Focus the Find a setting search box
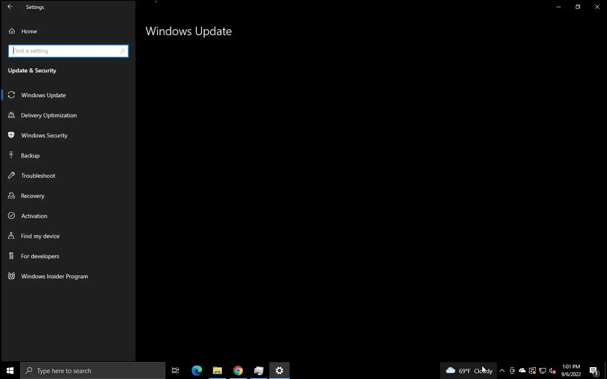Image resolution: width=607 pixels, height=379 pixels. pos(68,51)
